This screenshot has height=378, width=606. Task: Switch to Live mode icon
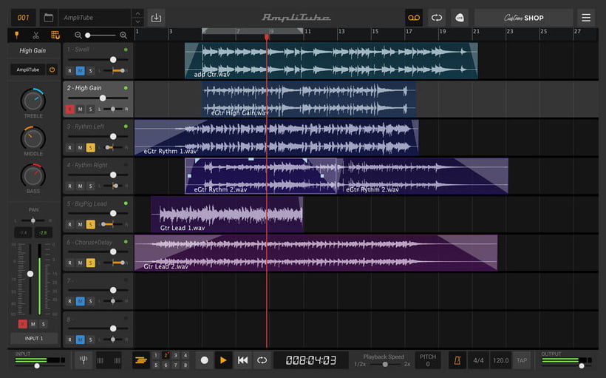pyautogui.click(x=460, y=18)
